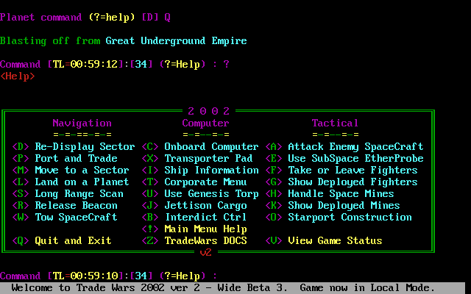Select Re-Display Sector menu entry
The image size is (471, 294).
74,147
